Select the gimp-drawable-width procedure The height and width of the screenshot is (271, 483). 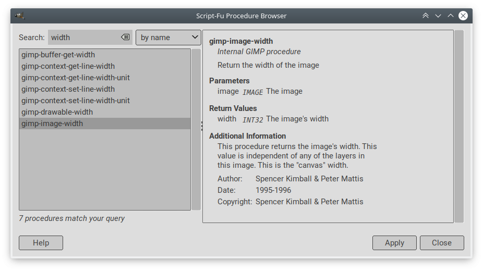tap(57, 112)
